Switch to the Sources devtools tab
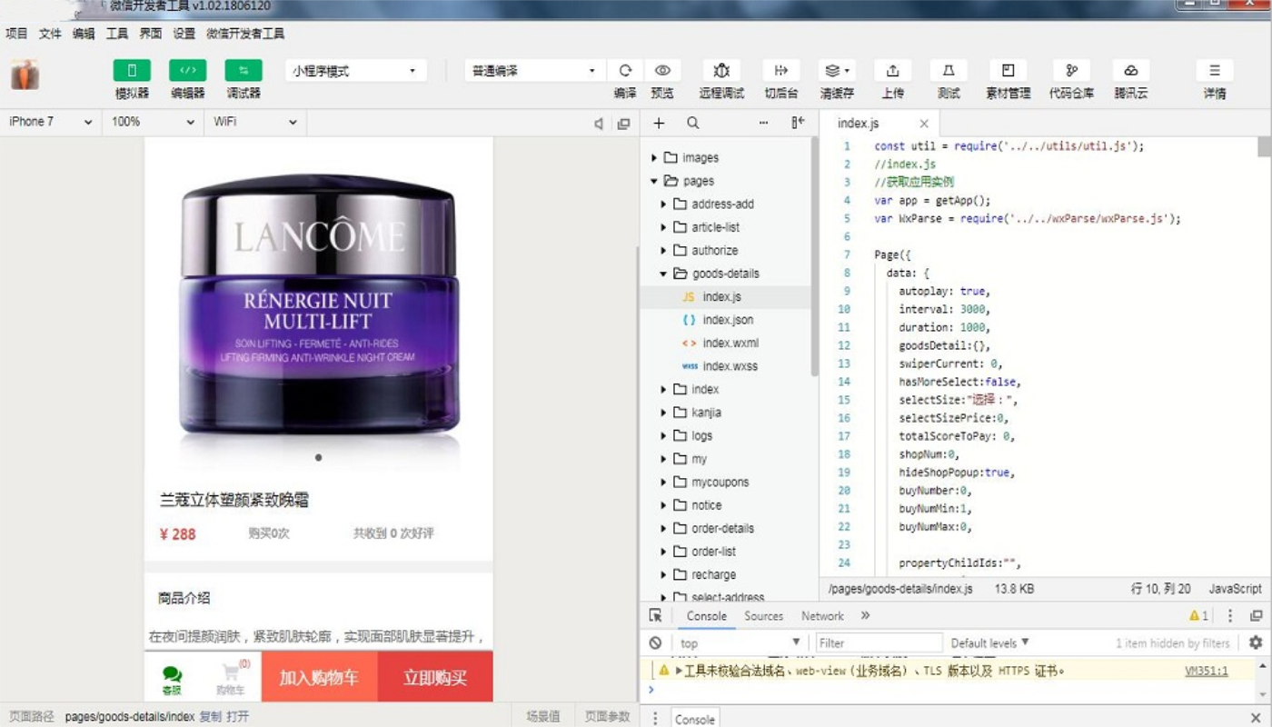Image resolution: width=1272 pixels, height=727 pixels. tap(763, 616)
